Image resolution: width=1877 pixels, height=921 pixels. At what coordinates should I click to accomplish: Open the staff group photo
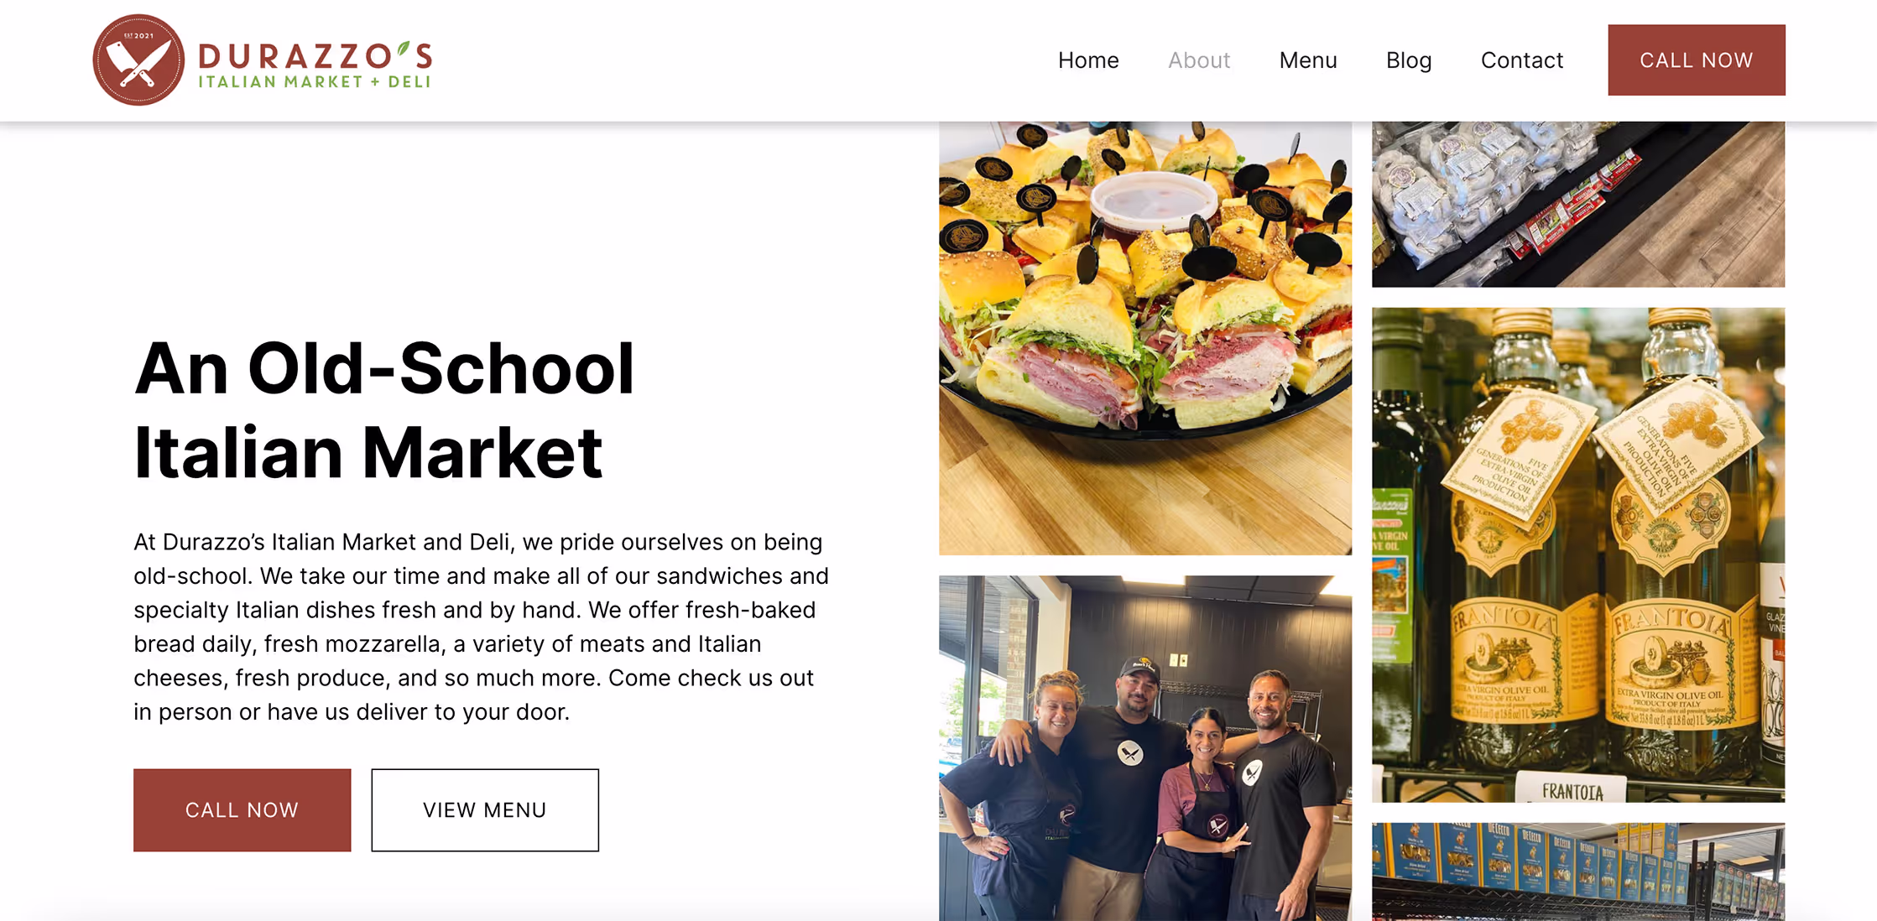pyautogui.click(x=1145, y=748)
